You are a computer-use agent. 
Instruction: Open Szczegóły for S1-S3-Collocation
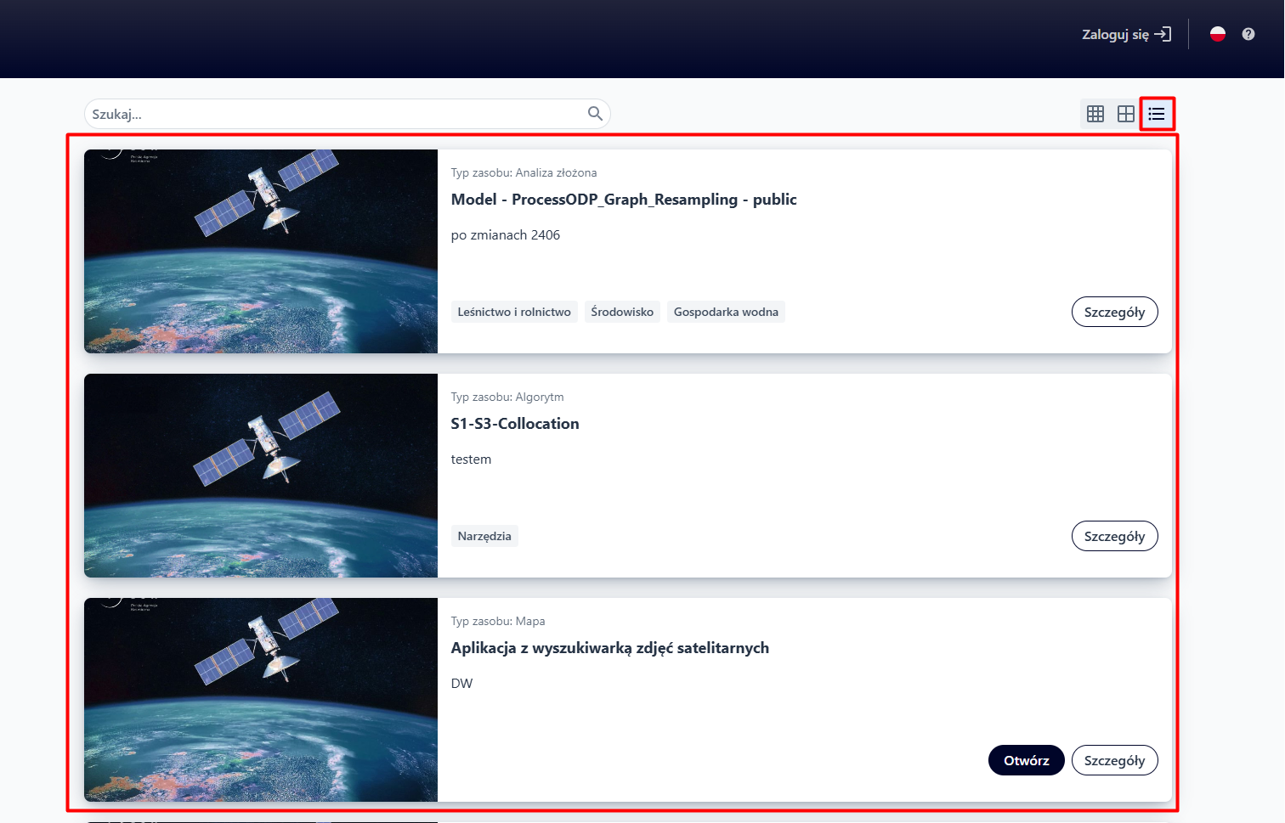point(1114,536)
